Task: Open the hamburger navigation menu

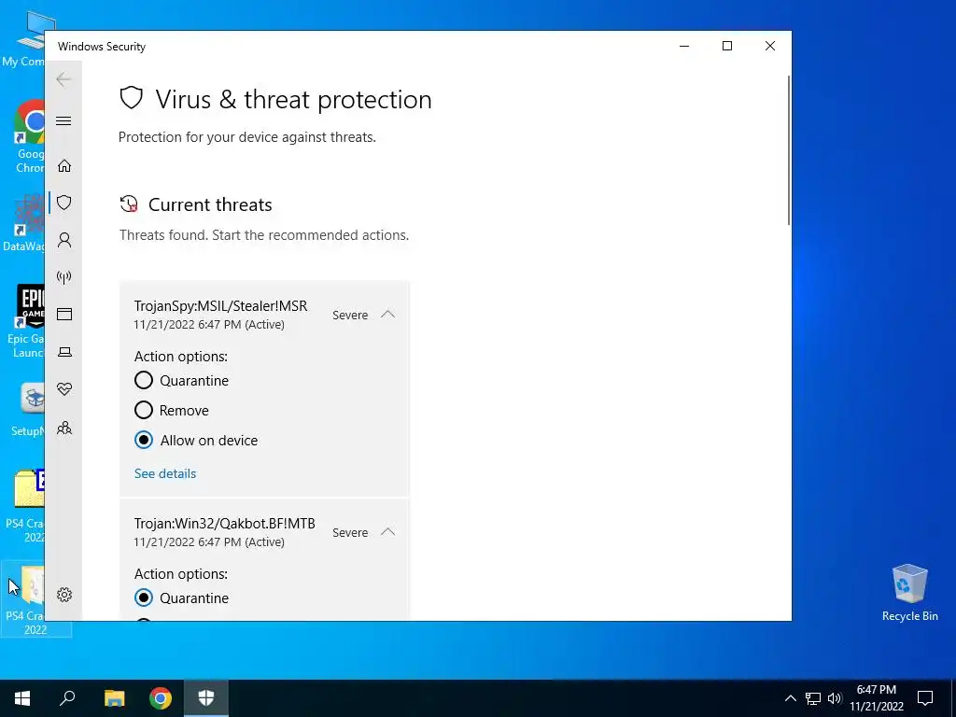Action: click(63, 120)
